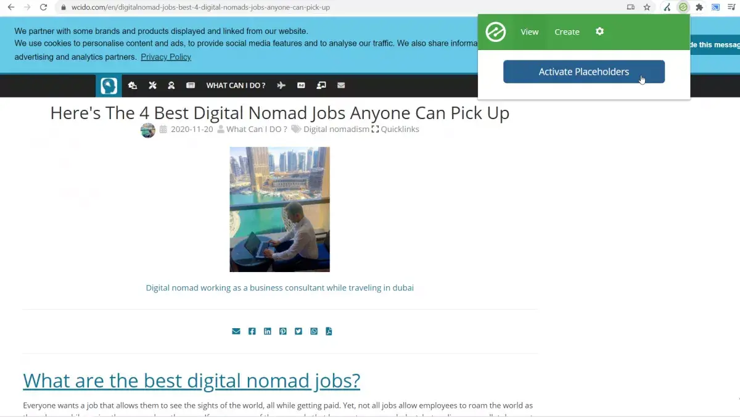Switch to the View tab in extension popup

(529, 32)
